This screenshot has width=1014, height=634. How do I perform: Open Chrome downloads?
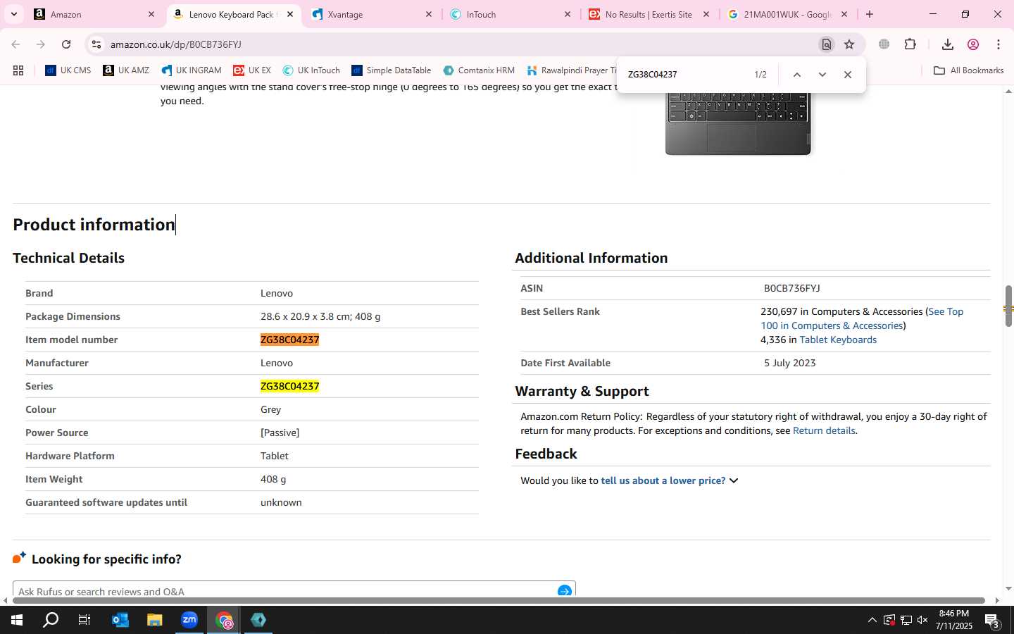pyautogui.click(x=948, y=44)
